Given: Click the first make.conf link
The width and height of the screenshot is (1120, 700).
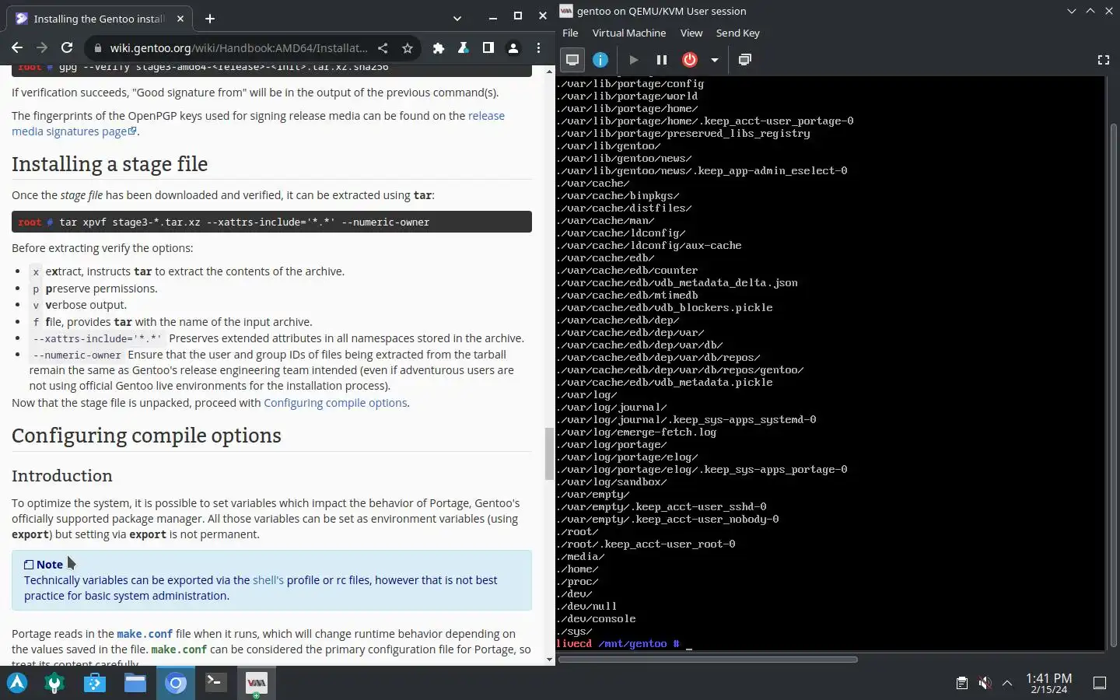Looking at the screenshot, I should click(x=145, y=634).
